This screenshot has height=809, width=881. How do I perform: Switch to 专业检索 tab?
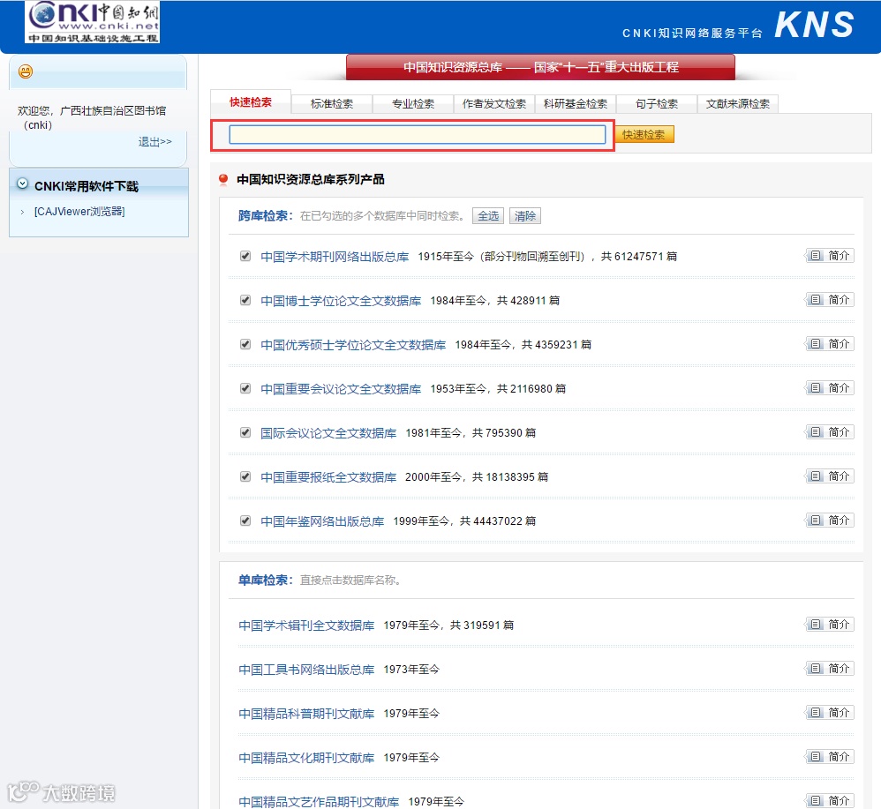coord(413,104)
